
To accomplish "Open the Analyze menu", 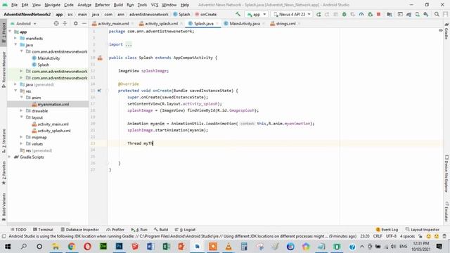I will pyautogui.click(x=84, y=5).
